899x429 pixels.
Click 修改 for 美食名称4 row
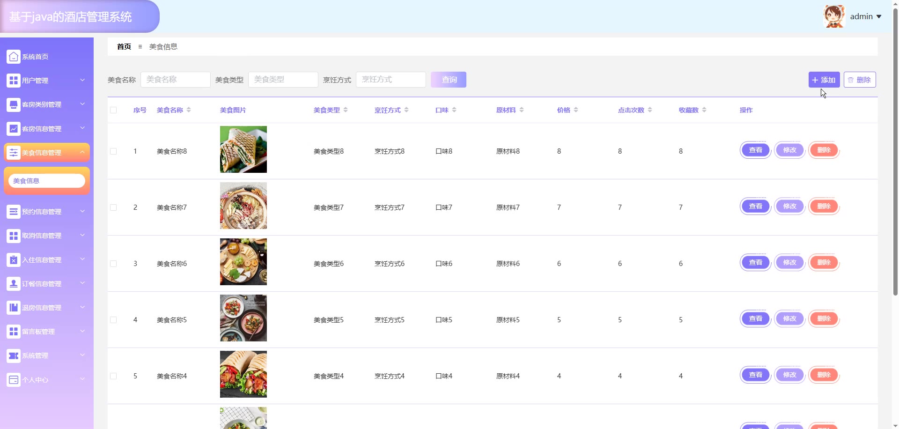790,375
